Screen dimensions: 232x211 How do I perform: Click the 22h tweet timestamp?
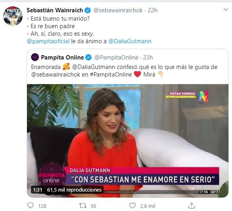coord(153,10)
